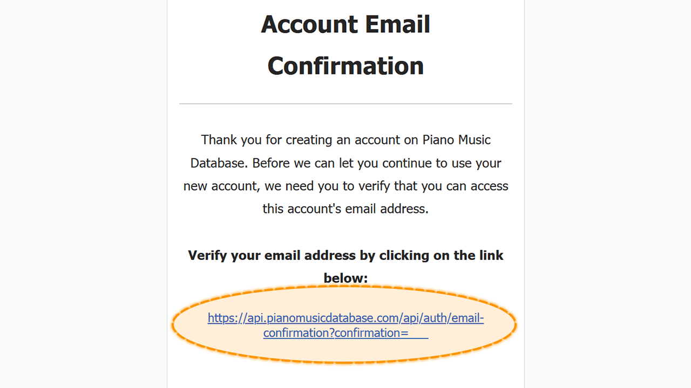The image size is (691, 388).
Task: Click the orange dashed highlight oval's right edge
Action: pyautogui.click(x=515, y=325)
